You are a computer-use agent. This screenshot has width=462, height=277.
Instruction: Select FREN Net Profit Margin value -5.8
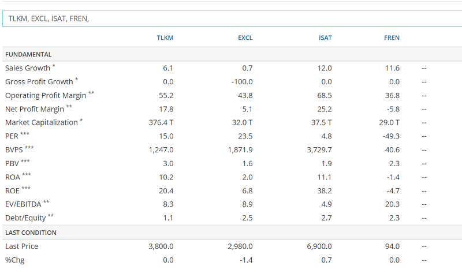pos(393,109)
